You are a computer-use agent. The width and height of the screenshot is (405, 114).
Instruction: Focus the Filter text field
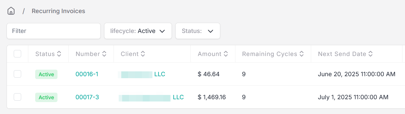click(x=54, y=31)
